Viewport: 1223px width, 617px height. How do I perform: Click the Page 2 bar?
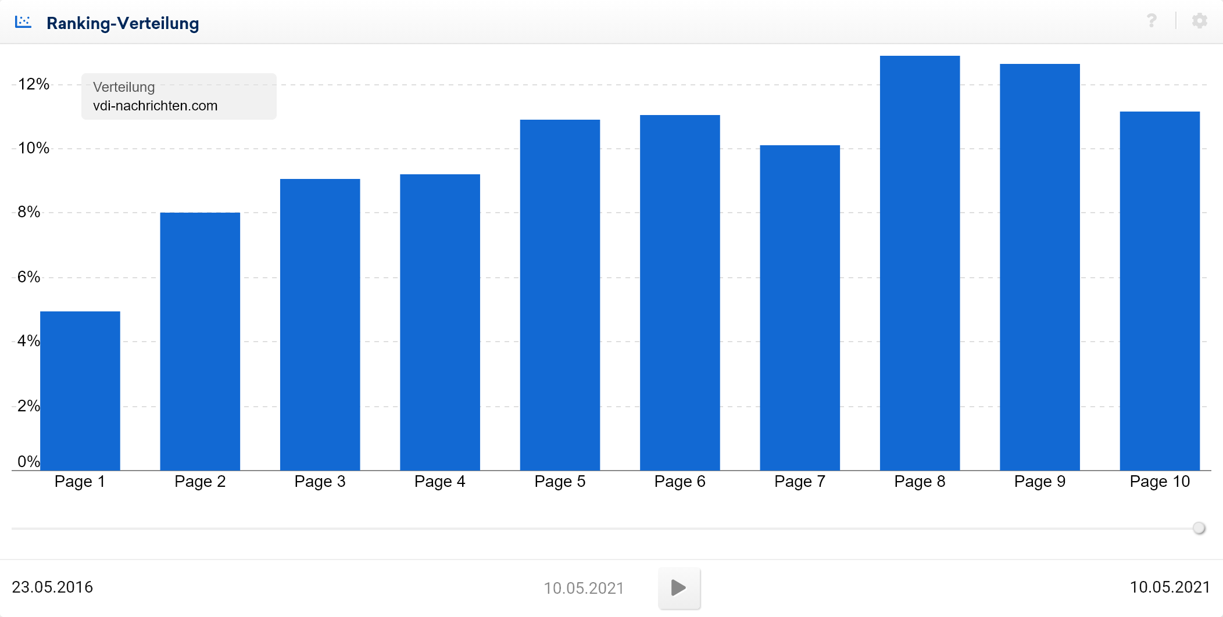pos(200,342)
